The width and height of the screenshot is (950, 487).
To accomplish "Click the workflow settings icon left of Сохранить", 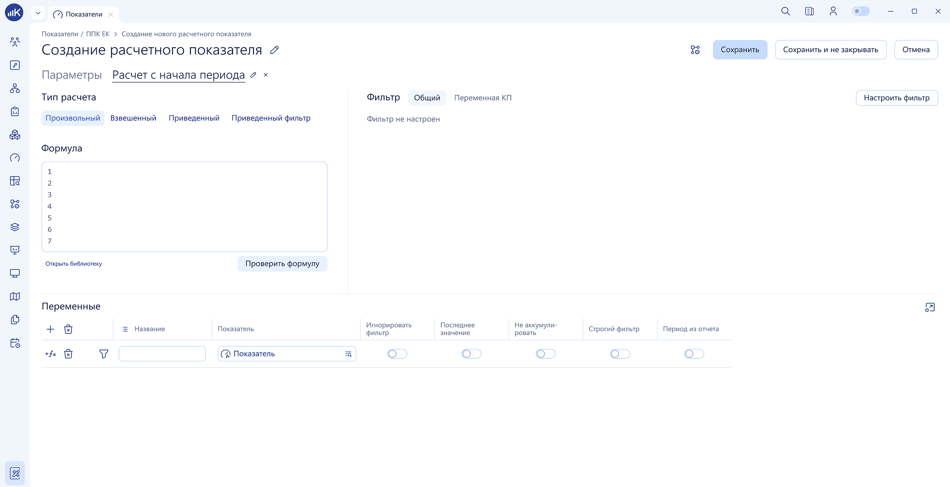I will (x=695, y=50).
